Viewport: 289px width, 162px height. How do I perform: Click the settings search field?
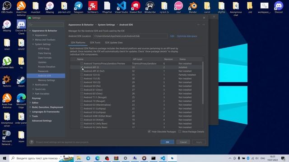(46, 24)
